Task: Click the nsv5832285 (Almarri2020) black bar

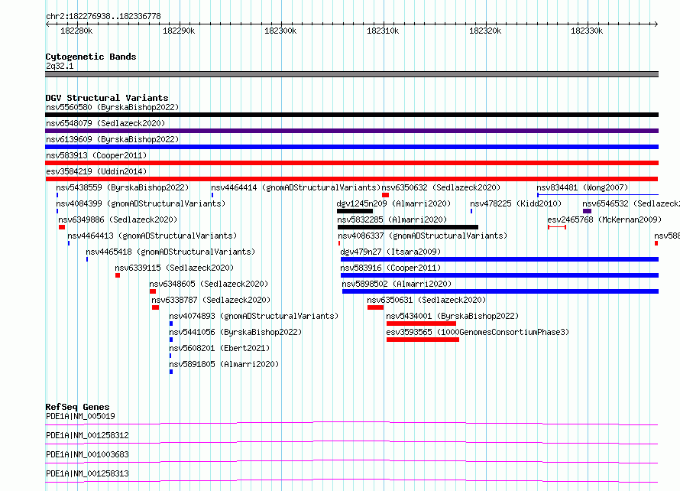Action: (x=408, y=227)
